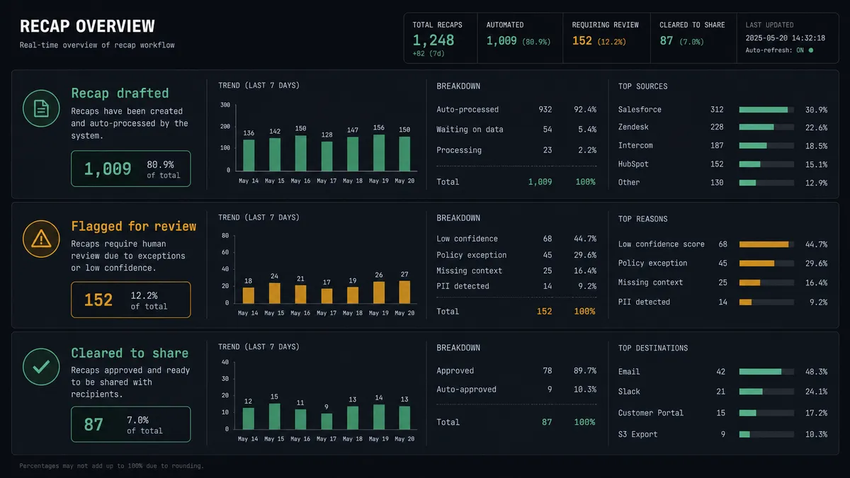This screenshot has height=478, width=850.
Task: Click the Recap drafted May 19 bar labeled 156
Action: pyautogui.click(x=379, y=153)
